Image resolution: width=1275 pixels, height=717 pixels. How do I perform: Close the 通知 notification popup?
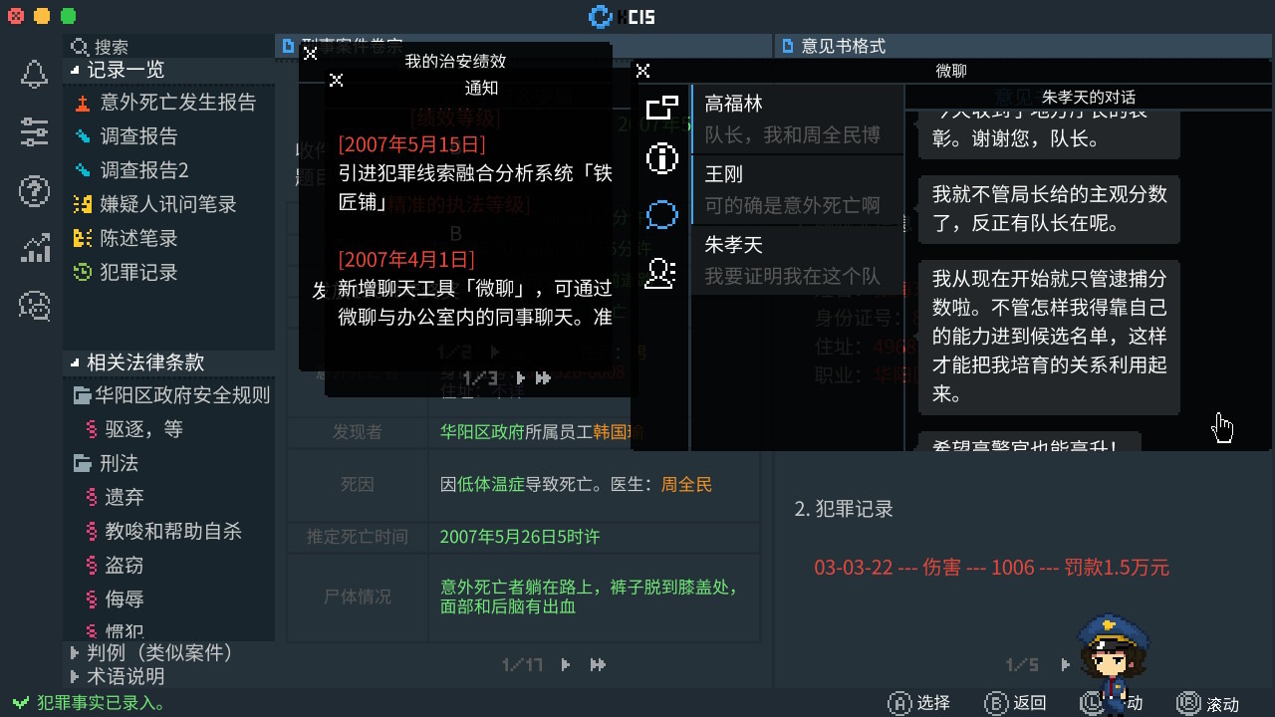(x=337, y=80)
